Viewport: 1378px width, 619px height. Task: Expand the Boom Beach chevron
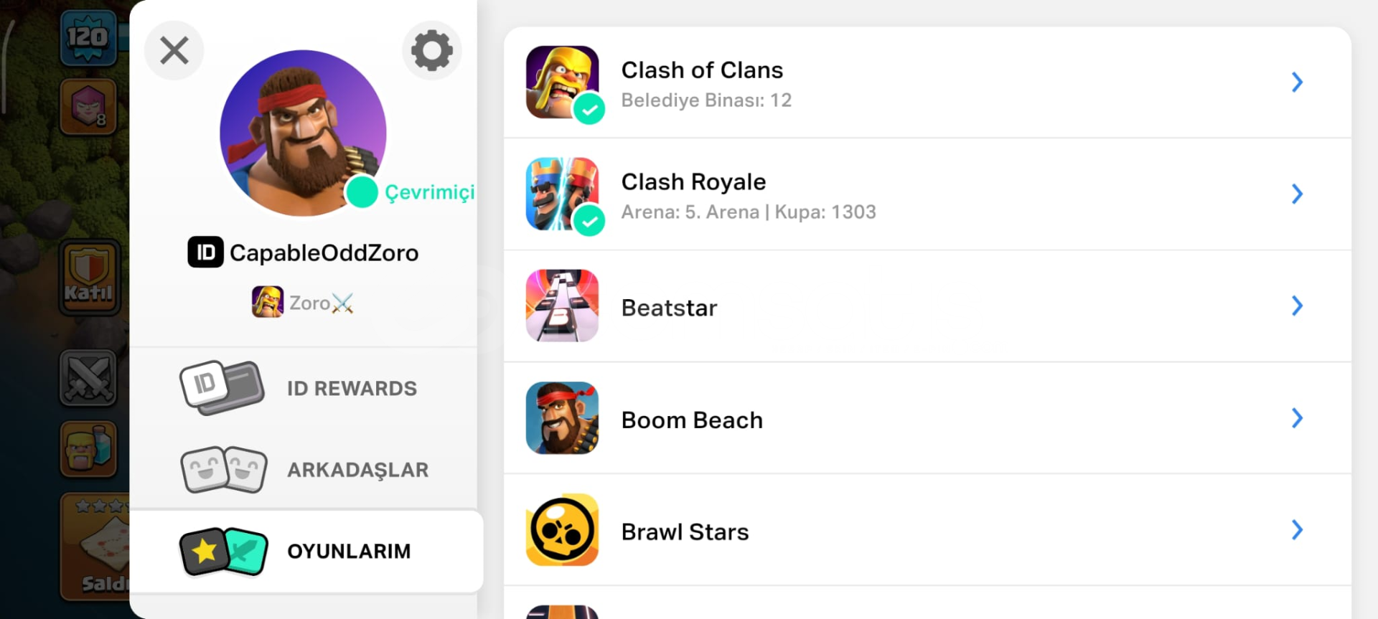tap(1297, 417)
